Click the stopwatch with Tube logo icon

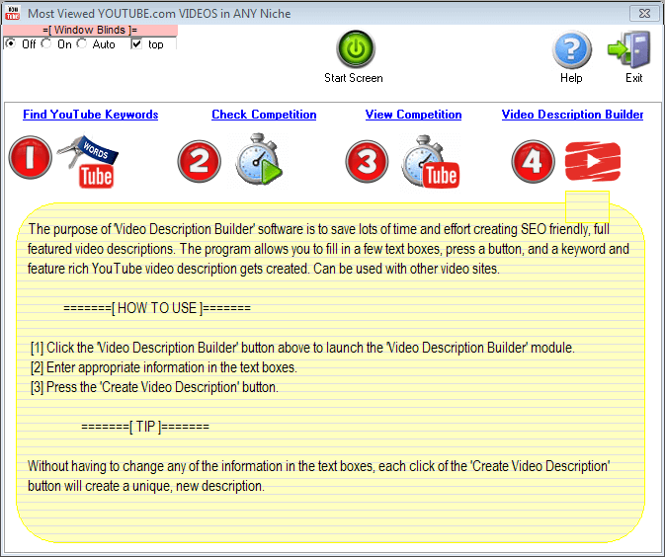(430, 162)
